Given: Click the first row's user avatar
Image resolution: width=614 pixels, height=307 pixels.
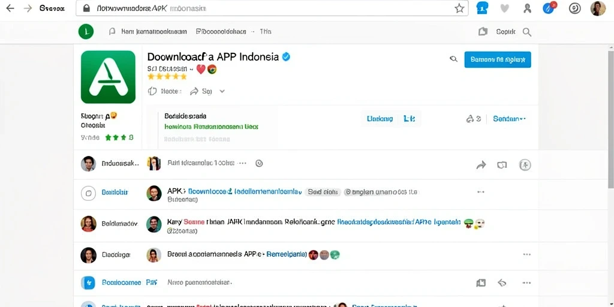Looking at the screenshot, I should [x=88, y=164].
